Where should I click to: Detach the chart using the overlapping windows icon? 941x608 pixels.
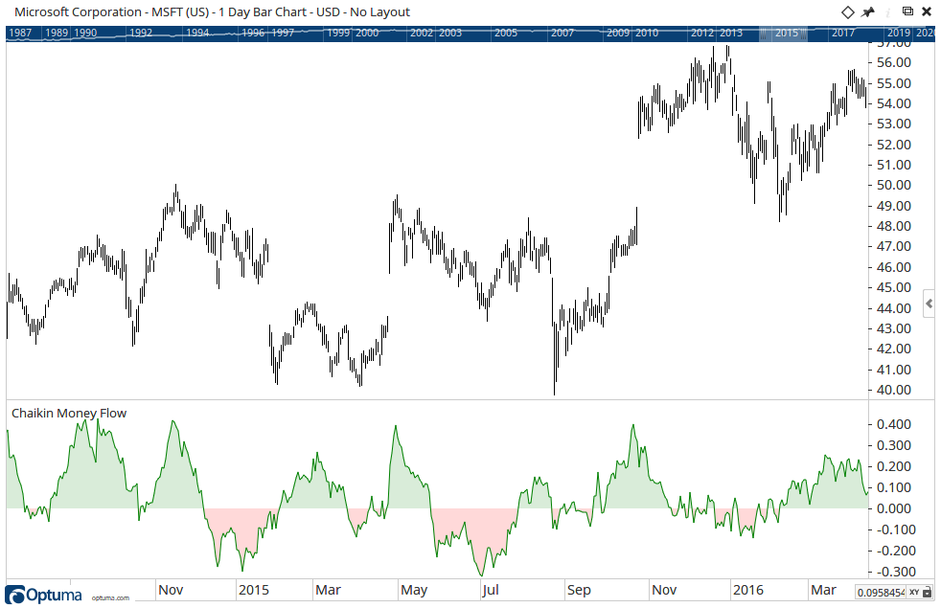[x=908, y=11]
